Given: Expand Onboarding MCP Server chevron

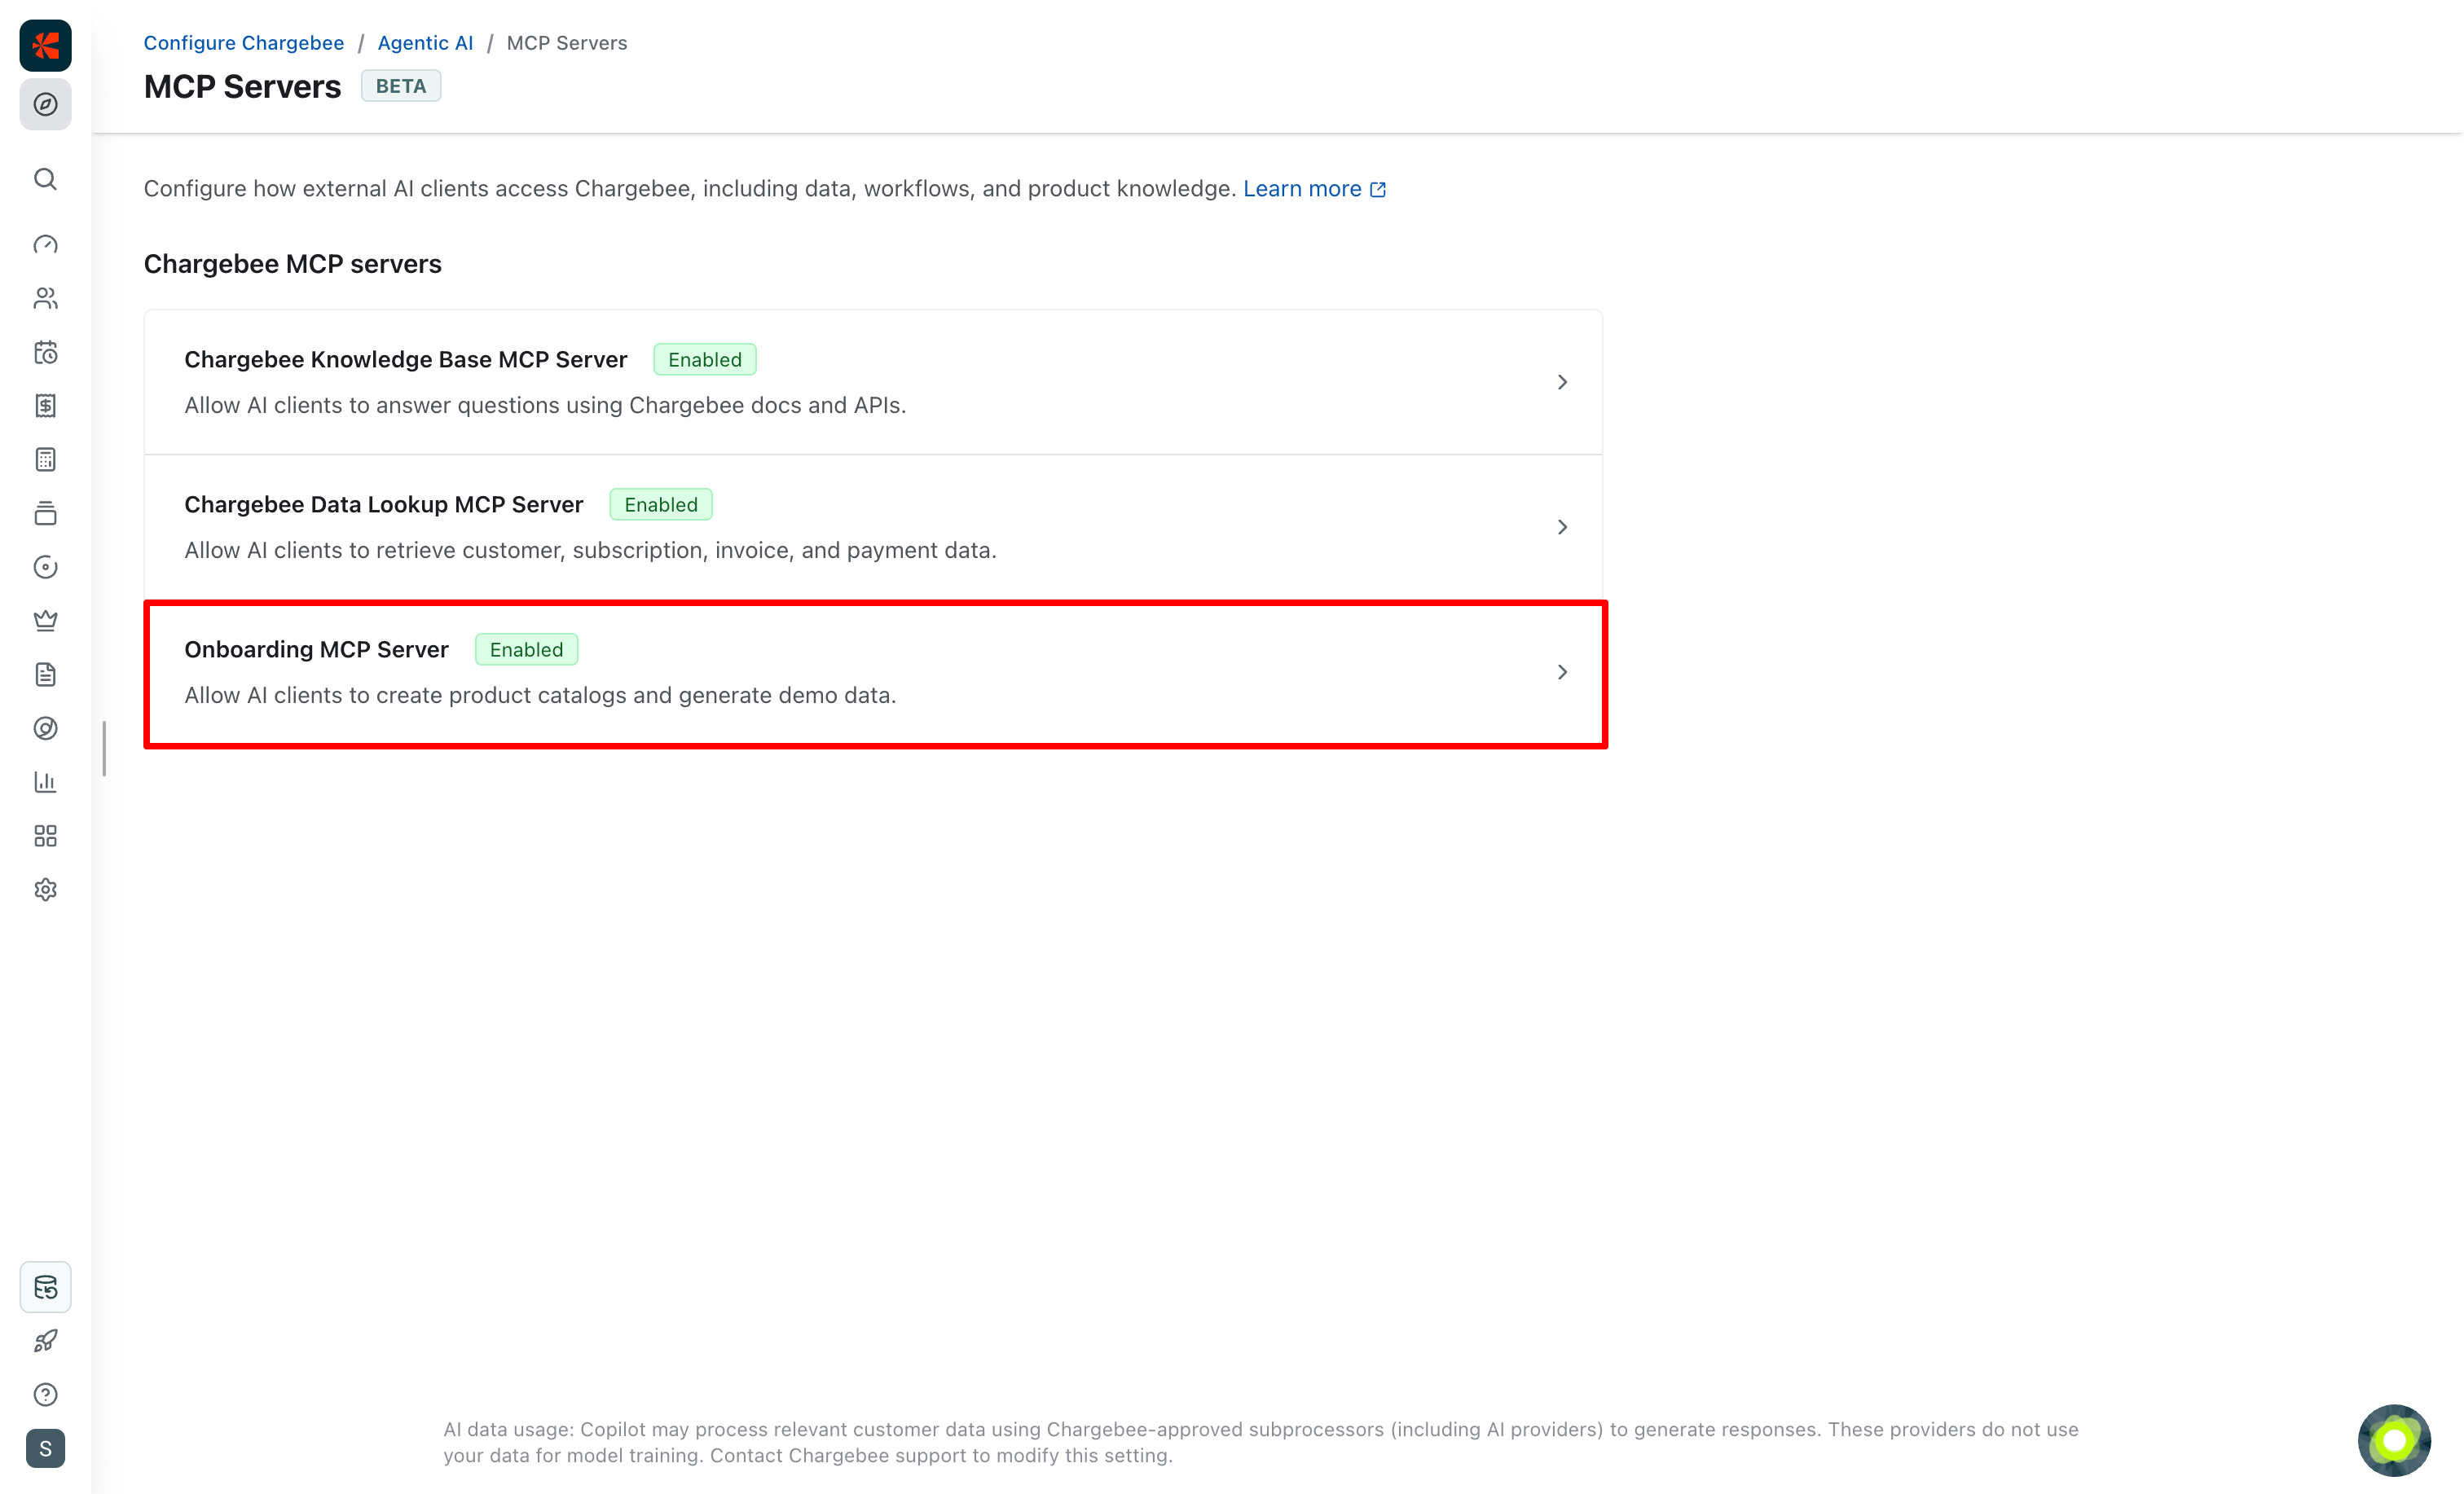Looking at the screenshot, I should (1562, 672).
